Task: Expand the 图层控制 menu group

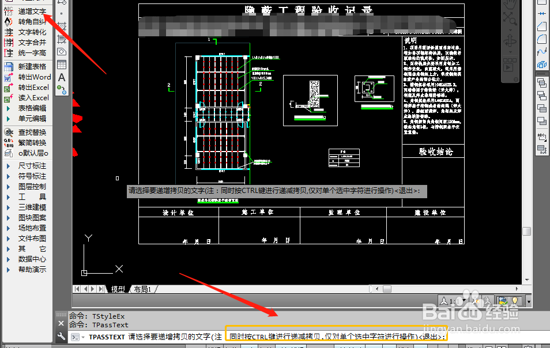Action: click(27, 187)
